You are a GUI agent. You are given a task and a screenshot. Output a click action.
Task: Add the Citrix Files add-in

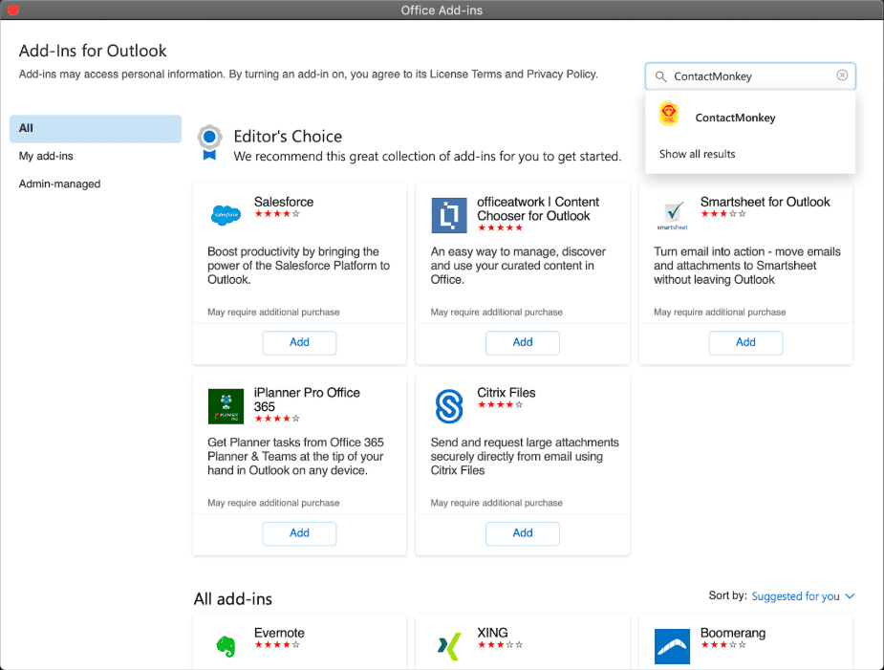pyautogui.click(x=522, y=533)
